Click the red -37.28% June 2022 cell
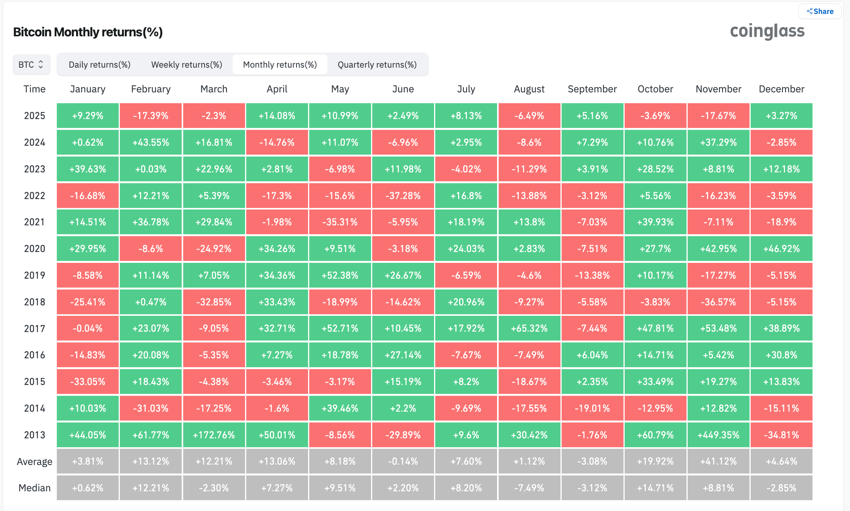850x511 pixels. coord(403,196)
